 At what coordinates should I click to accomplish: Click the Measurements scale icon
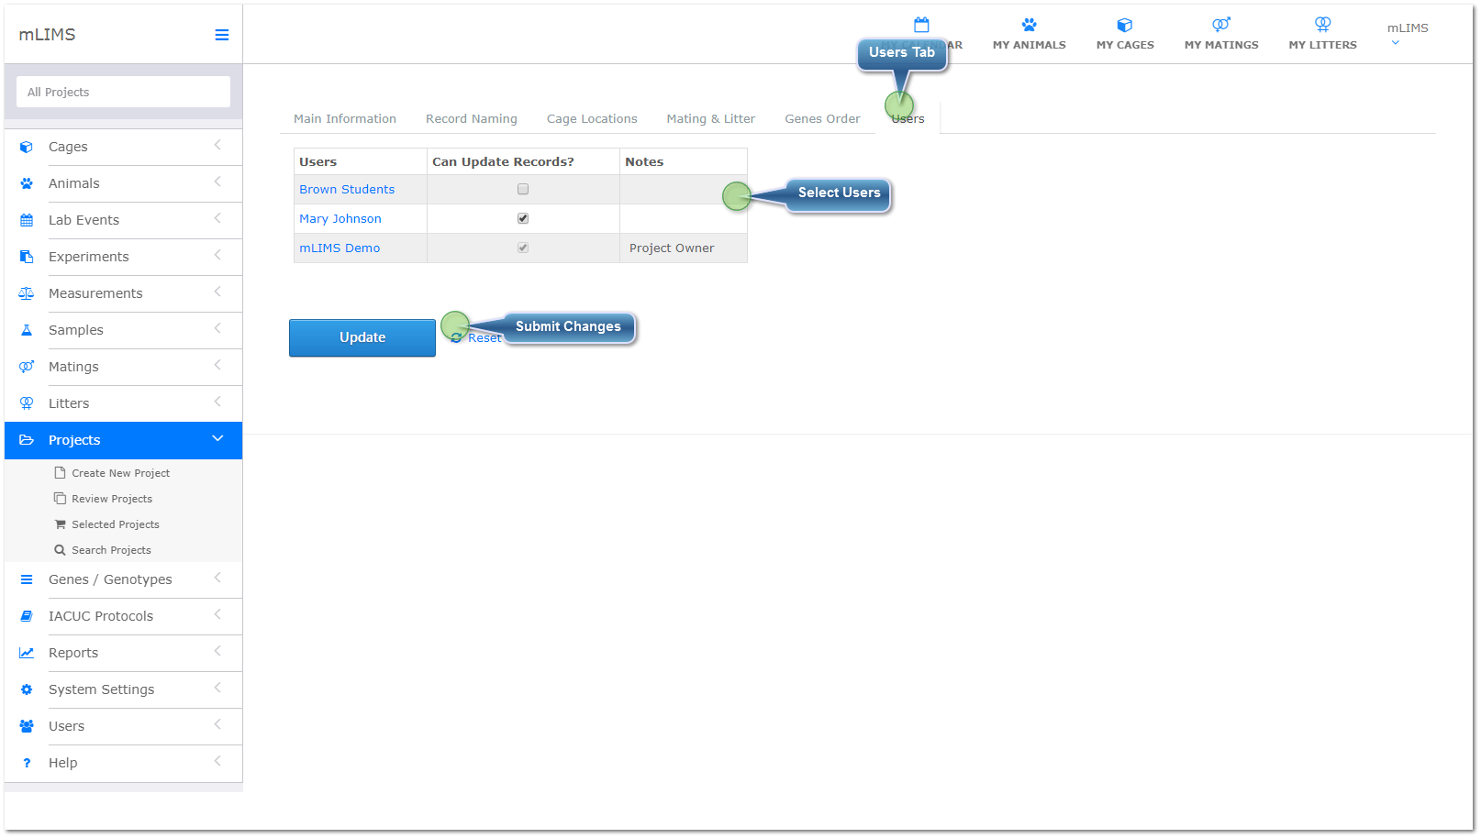tap(27, 293)
